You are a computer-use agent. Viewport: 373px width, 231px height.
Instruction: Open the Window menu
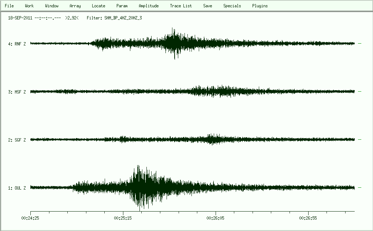pos(52,6)
